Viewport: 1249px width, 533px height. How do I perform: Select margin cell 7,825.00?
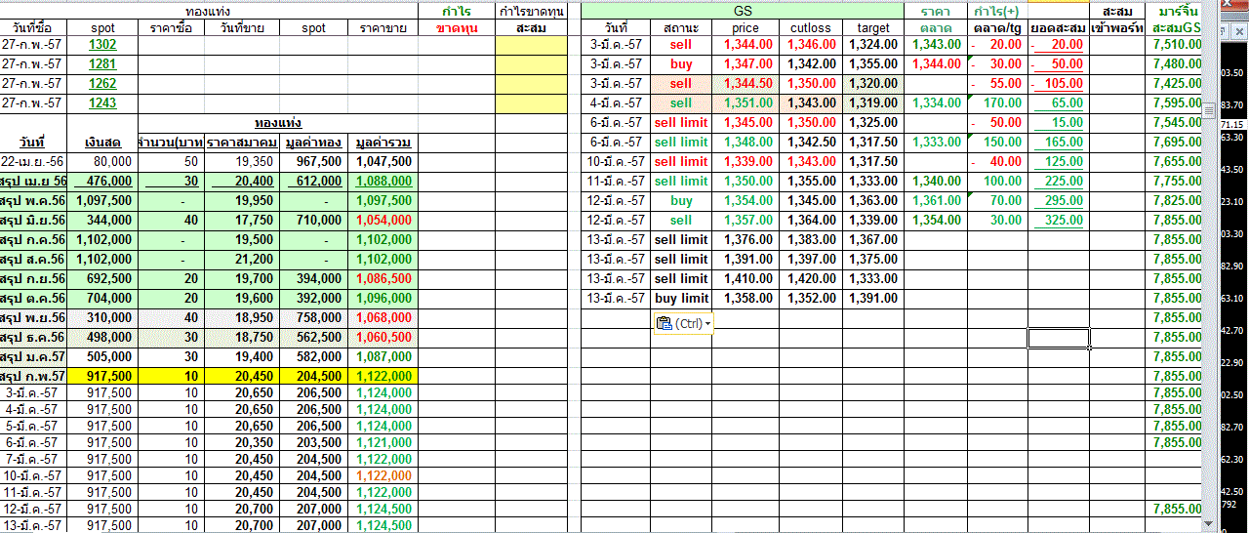(1176, 201)
